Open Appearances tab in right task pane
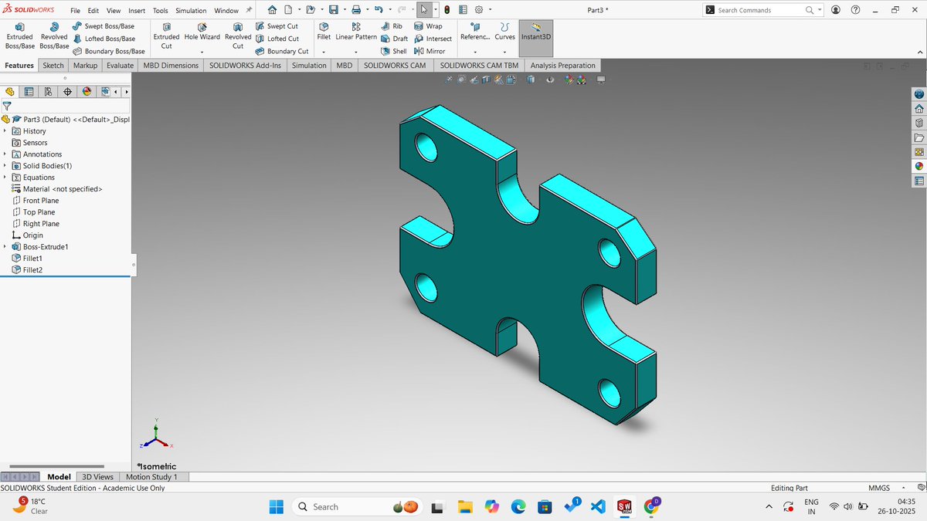Viewport: 927px width, 521px height. click(x=919, y=166)
